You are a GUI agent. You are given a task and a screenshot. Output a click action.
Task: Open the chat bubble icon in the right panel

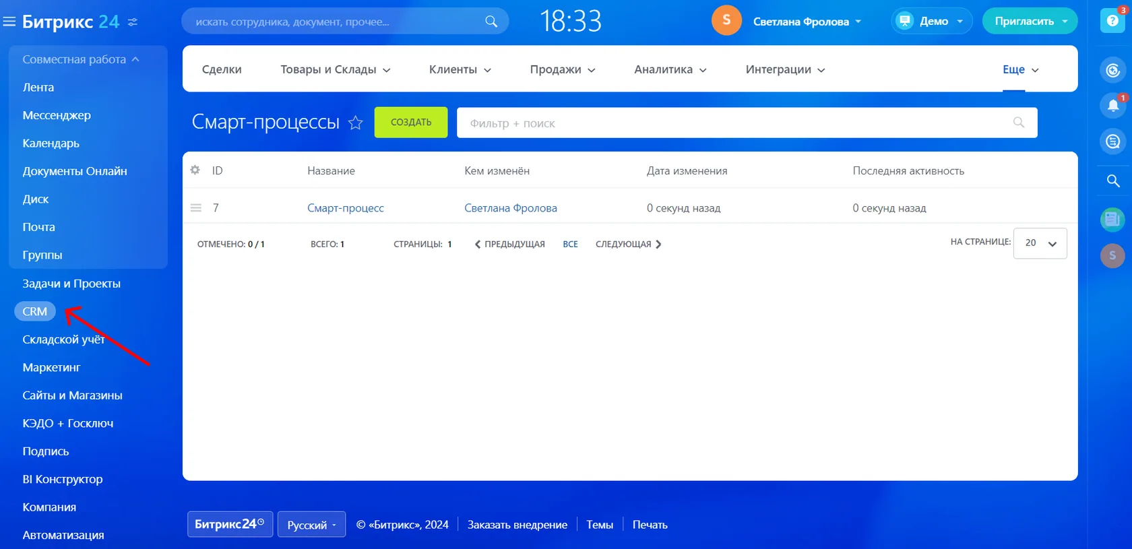point(1113,141)
